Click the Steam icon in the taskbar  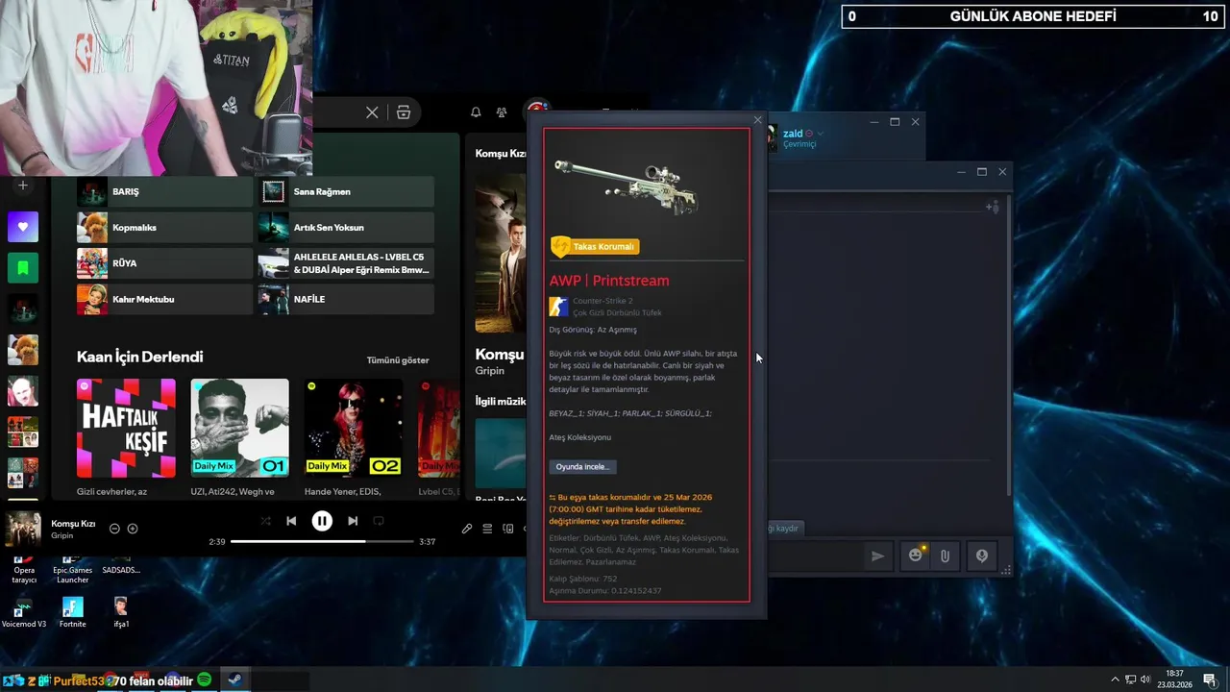tap(234, 680)
